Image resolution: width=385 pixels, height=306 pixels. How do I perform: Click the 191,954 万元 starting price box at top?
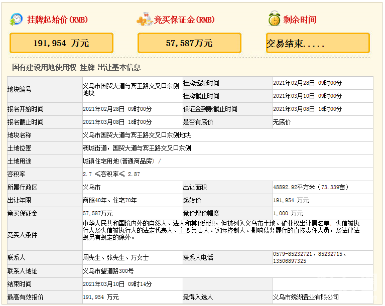[x=61, y=43]
